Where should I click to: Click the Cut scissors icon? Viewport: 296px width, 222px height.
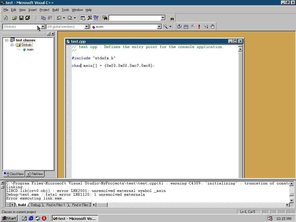point(36,18)
